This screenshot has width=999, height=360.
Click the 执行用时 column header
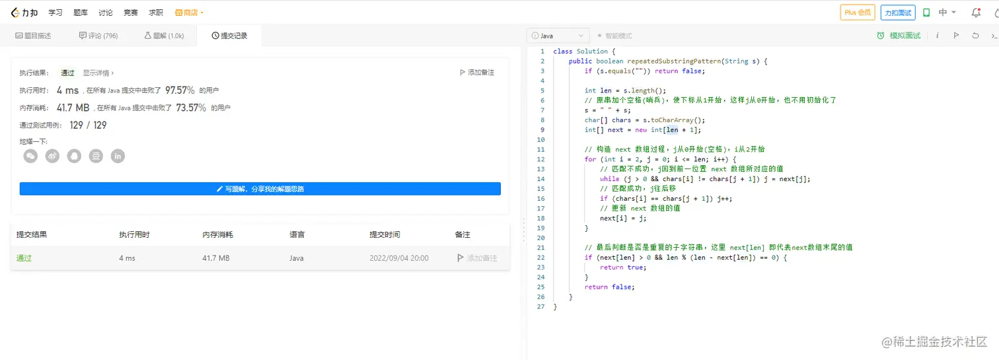tap(134, 234)
